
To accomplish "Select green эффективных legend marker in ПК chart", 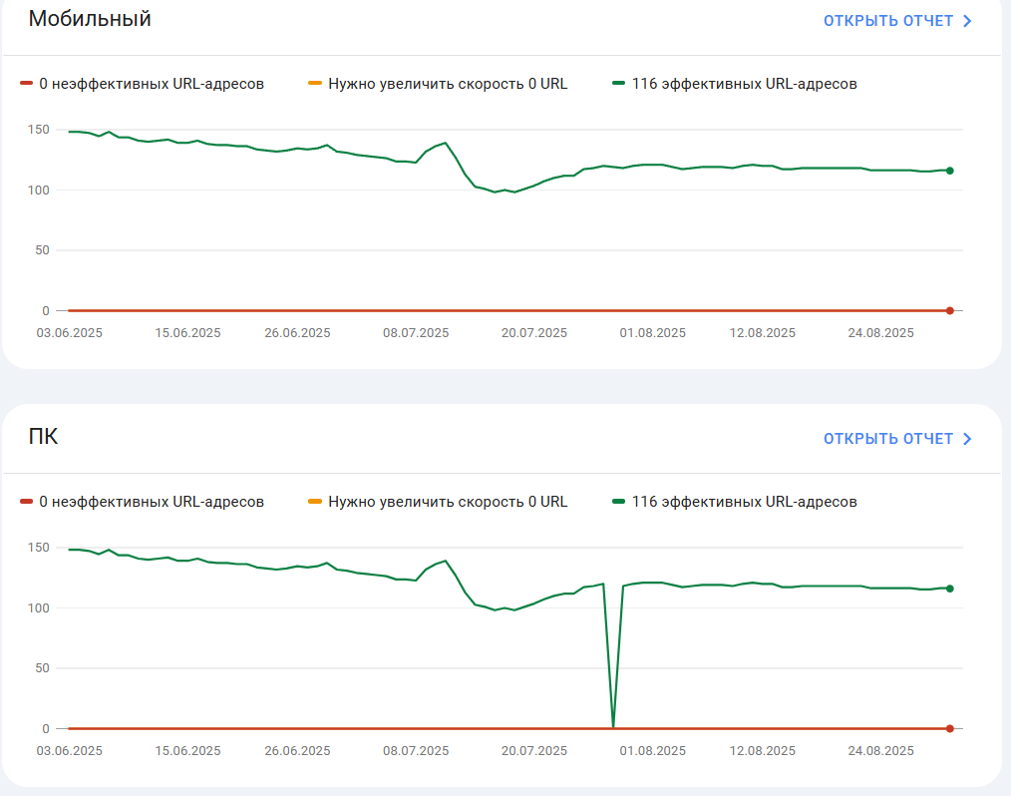I will pyautogui.click(x=618, y=501).
